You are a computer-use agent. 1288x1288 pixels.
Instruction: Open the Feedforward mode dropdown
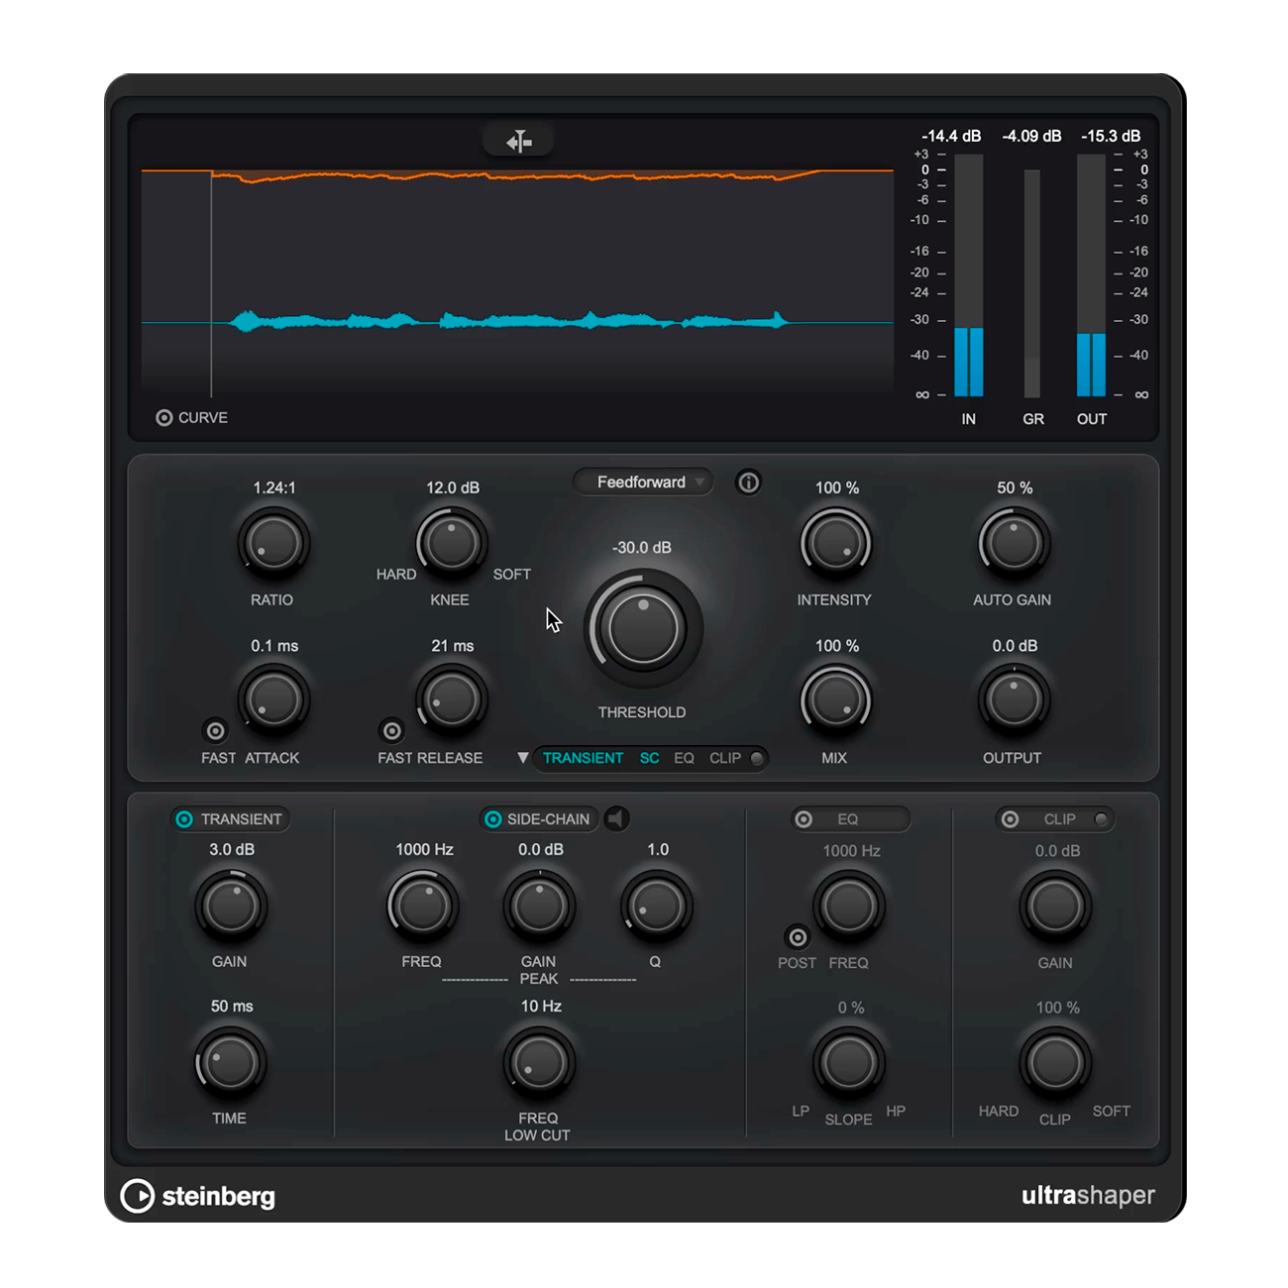pyautogui.click(x=642, y=483)
